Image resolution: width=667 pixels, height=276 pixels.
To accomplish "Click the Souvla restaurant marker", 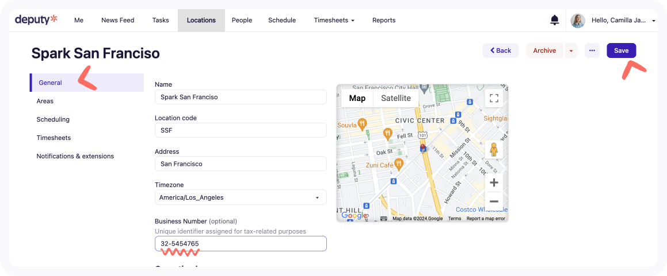I will point(362,124).
